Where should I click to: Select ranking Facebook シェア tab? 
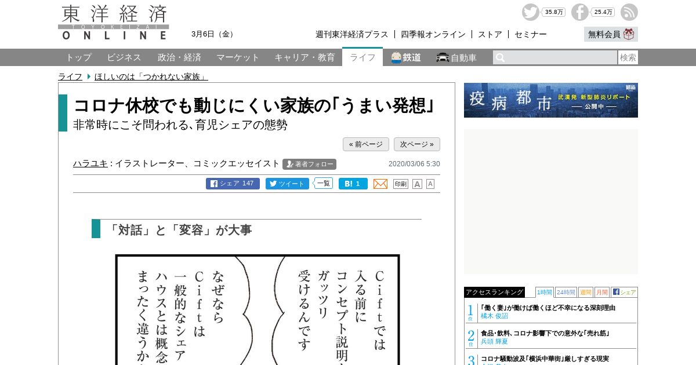point(624,292)
